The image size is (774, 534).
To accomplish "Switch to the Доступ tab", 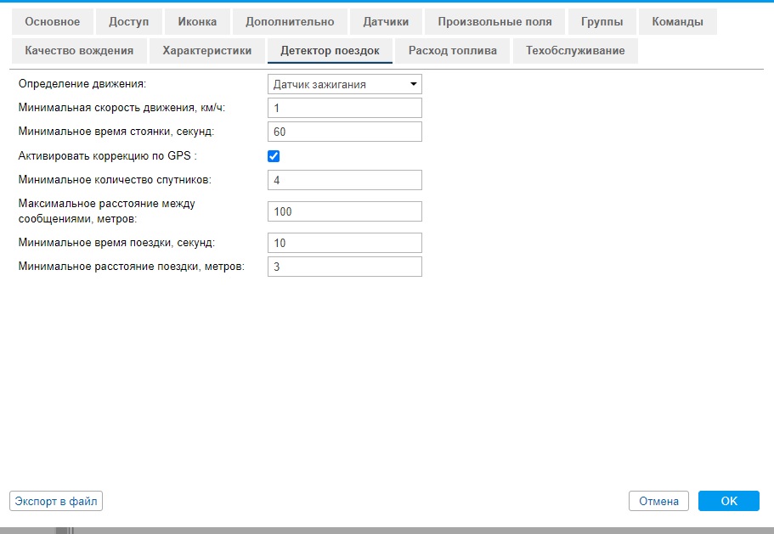I will [128, 21].
